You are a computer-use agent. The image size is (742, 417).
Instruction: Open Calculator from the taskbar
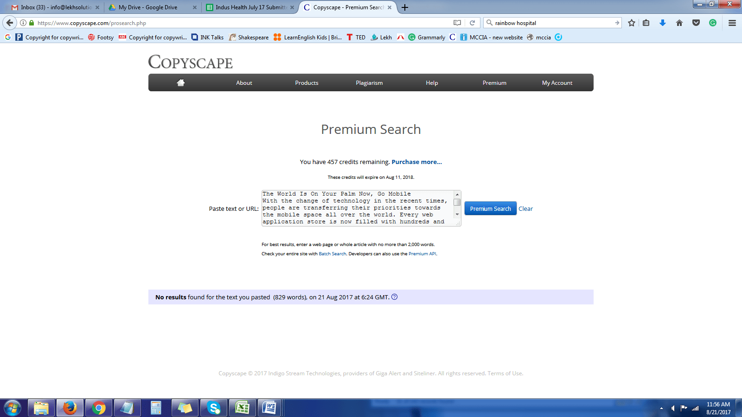[x=156, y=408]
